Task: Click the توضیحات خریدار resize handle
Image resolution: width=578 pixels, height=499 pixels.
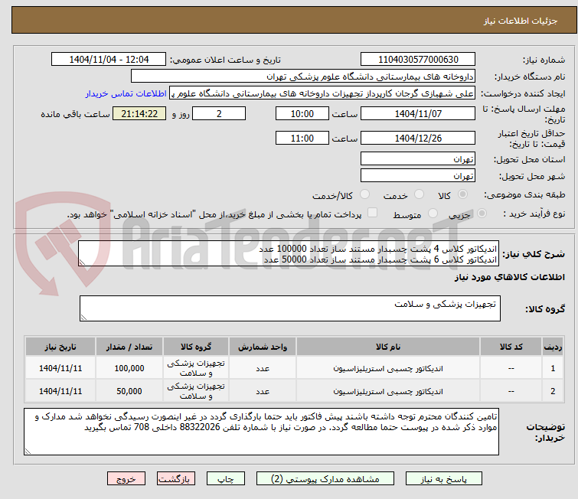Action: (28, 451)
